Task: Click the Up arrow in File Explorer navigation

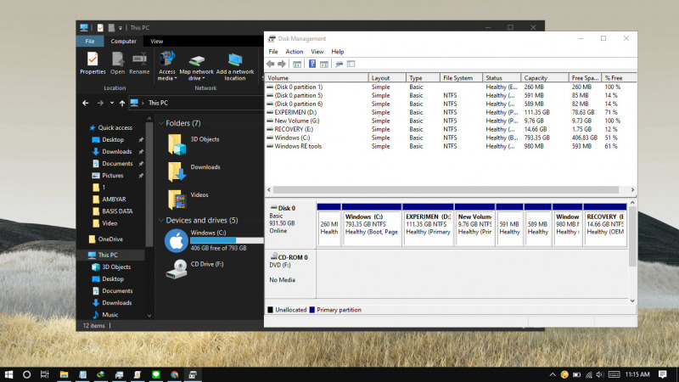Action: tap(122, 103)
